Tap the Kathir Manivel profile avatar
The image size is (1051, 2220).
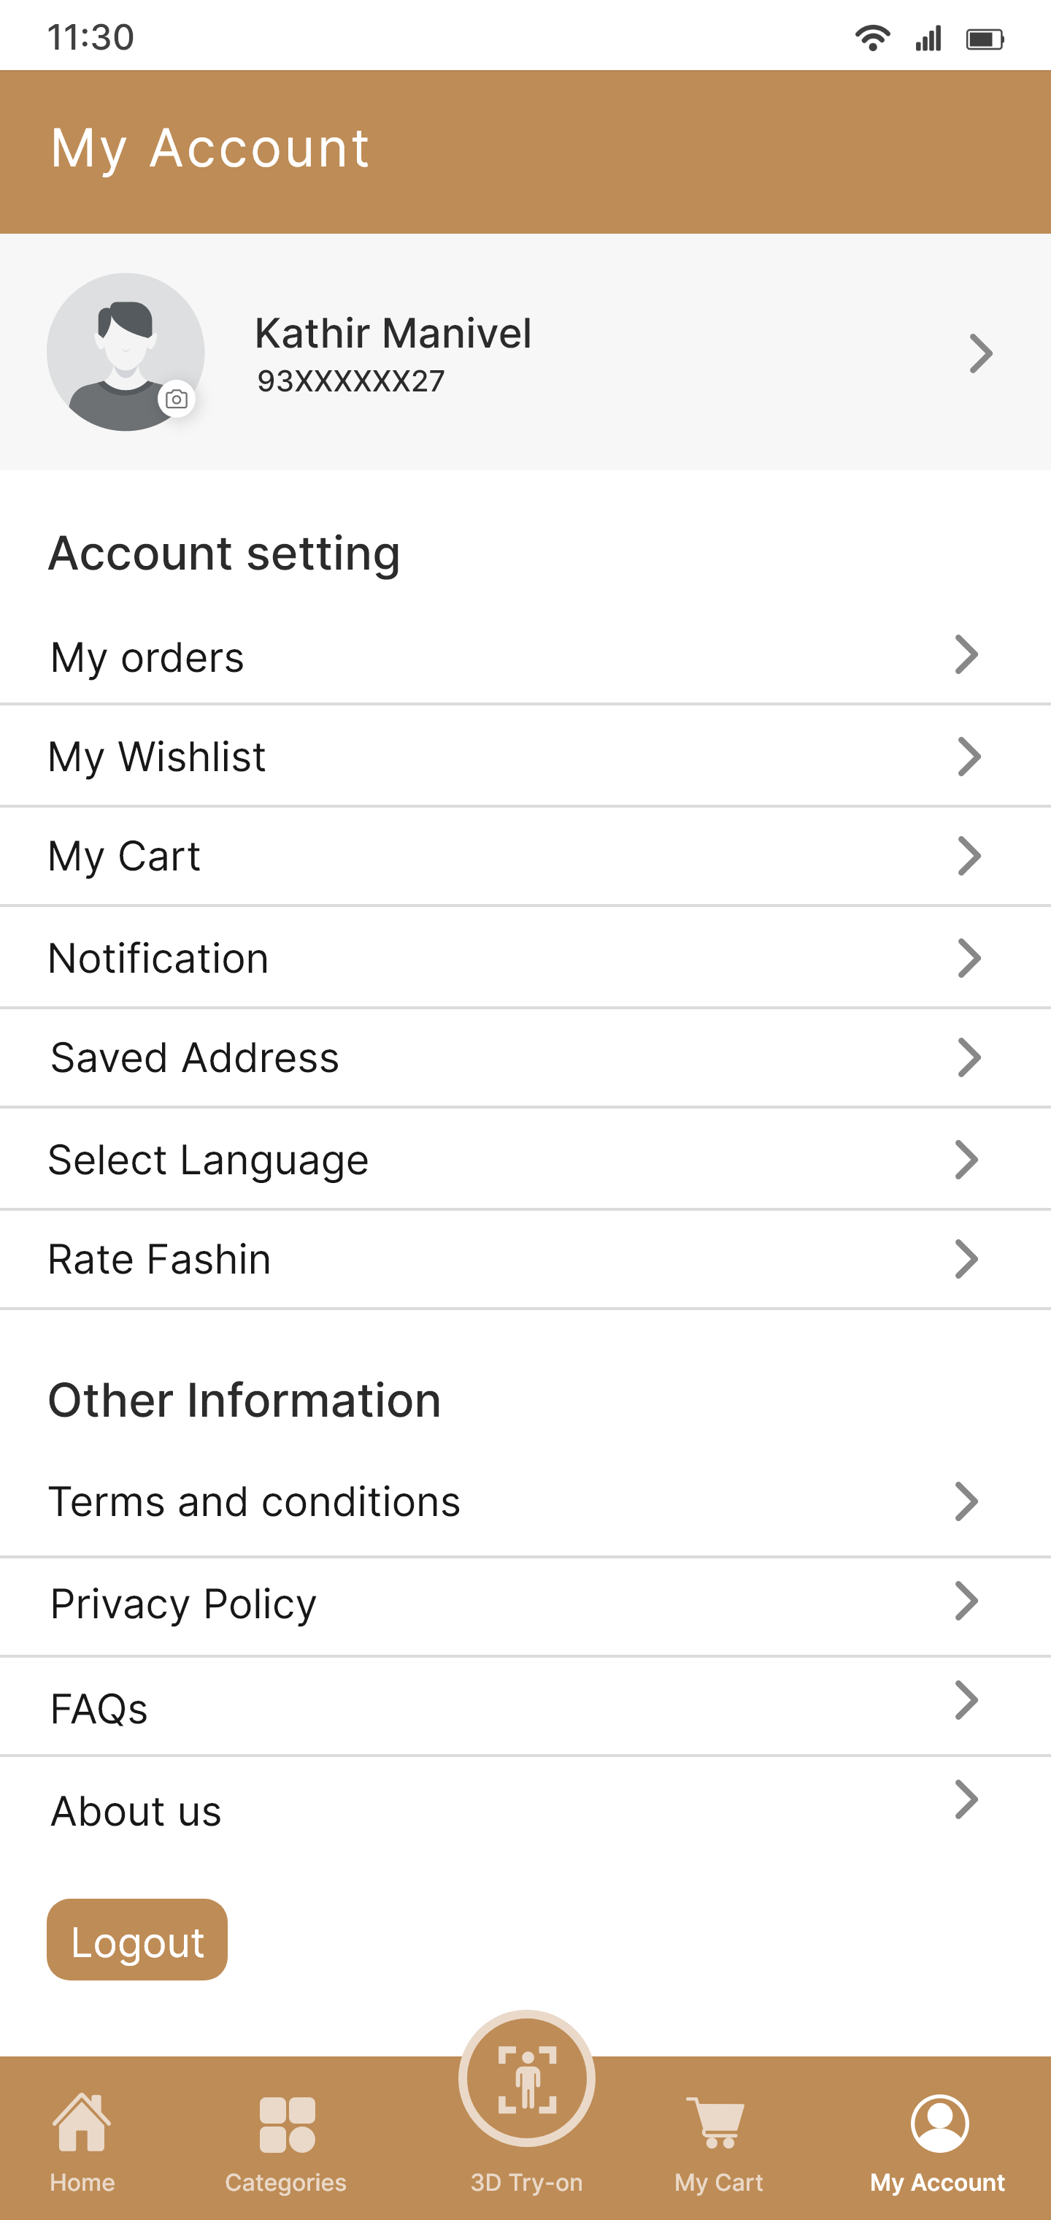[x=125, y=351]
